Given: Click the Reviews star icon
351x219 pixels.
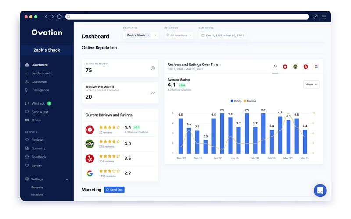Looking at the screenshot, I should pyautogui.click(x=27, y=140).
